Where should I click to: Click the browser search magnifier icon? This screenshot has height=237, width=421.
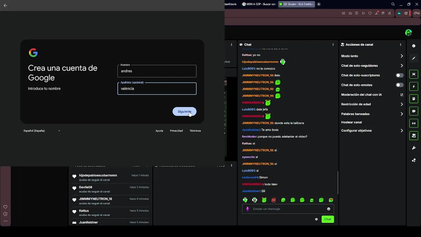click(x=393, y=4)
